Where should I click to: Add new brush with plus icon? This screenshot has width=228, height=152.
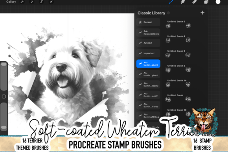(x=202, y=13)
